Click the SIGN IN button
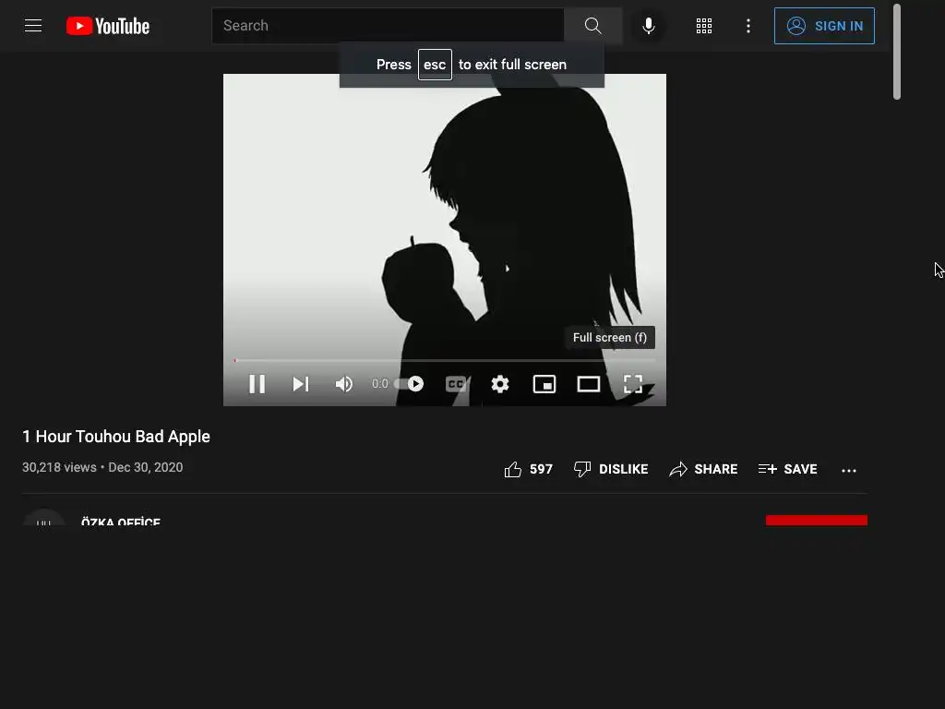Viewport: 945px width, 709px height. (824, 26)
